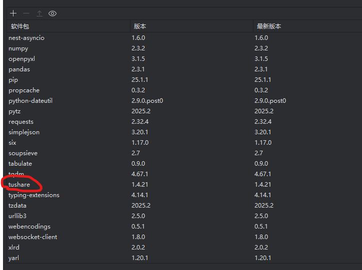This screenshot has width=362, height=270.
Task: Select the pandas package
Action: 19,69
